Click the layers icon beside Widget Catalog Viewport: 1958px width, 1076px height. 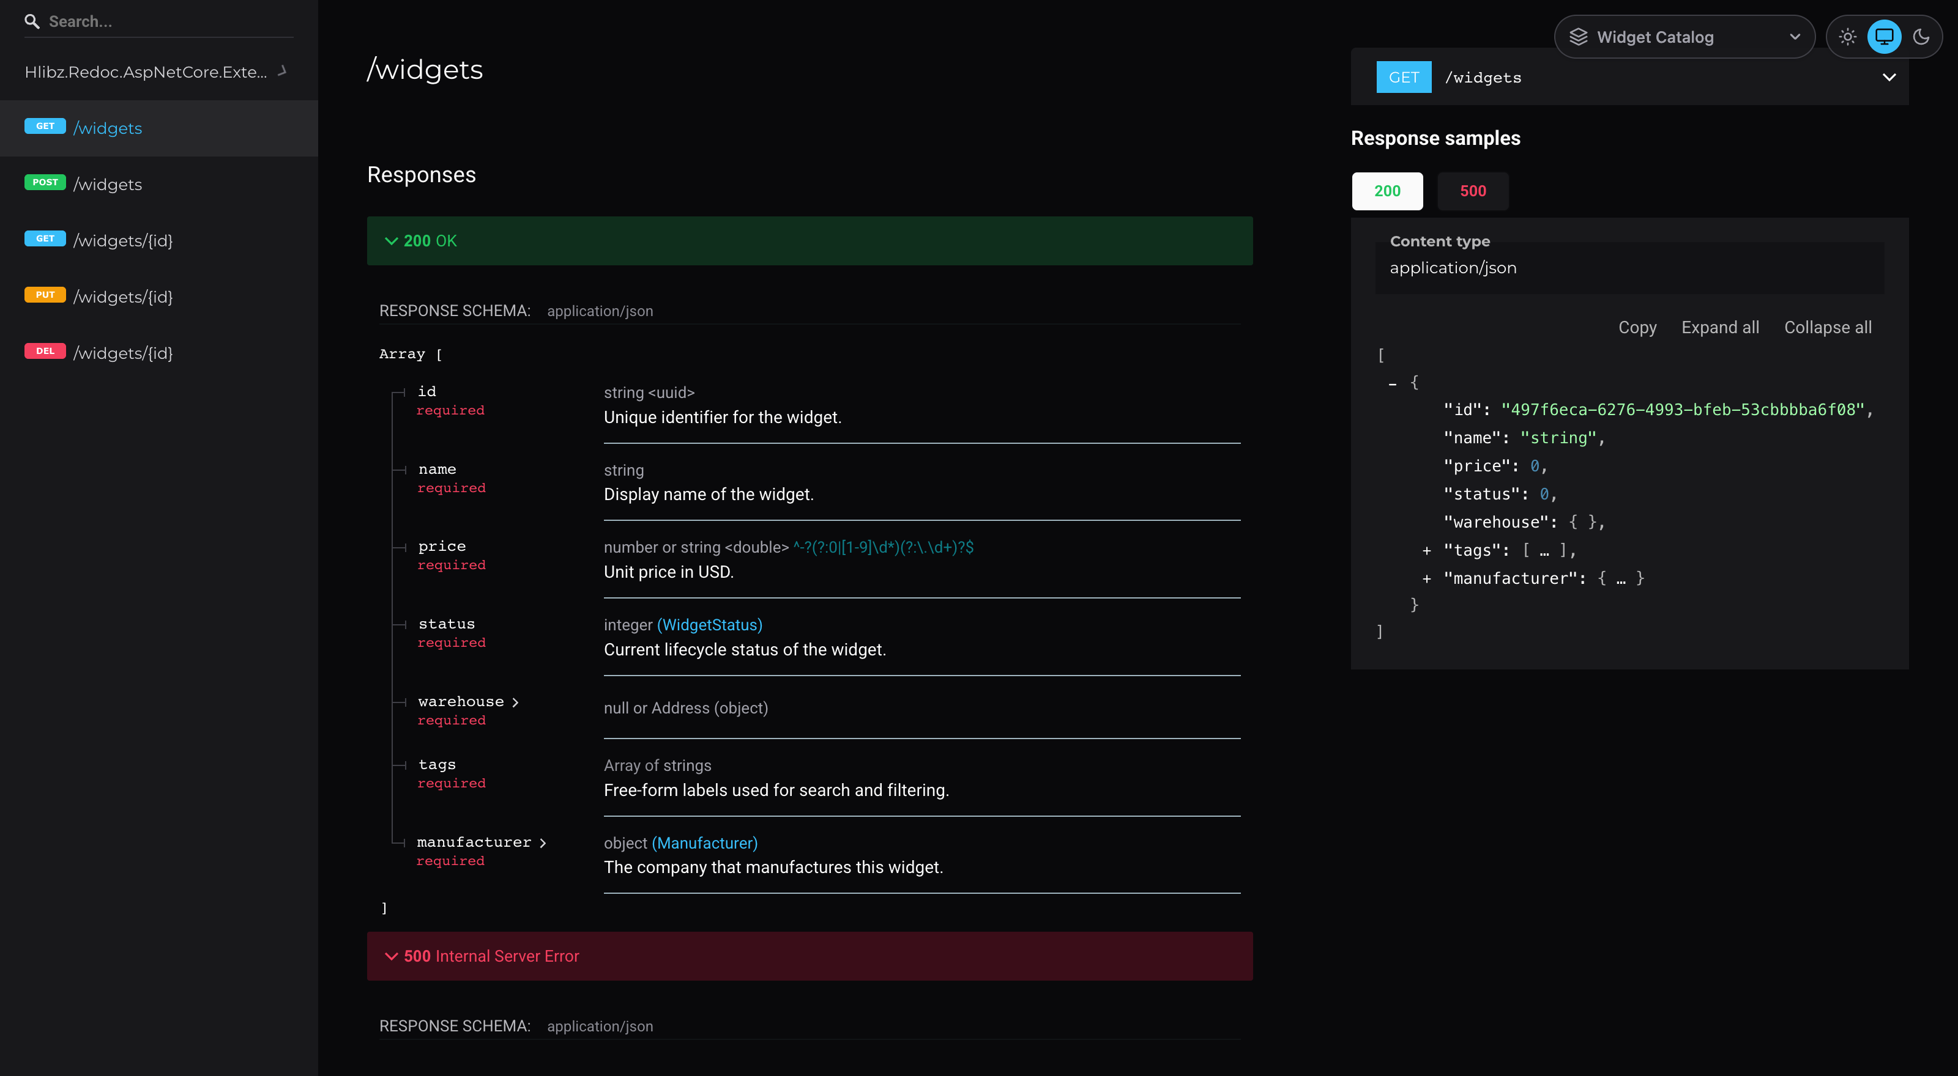tap(1579, 37)
